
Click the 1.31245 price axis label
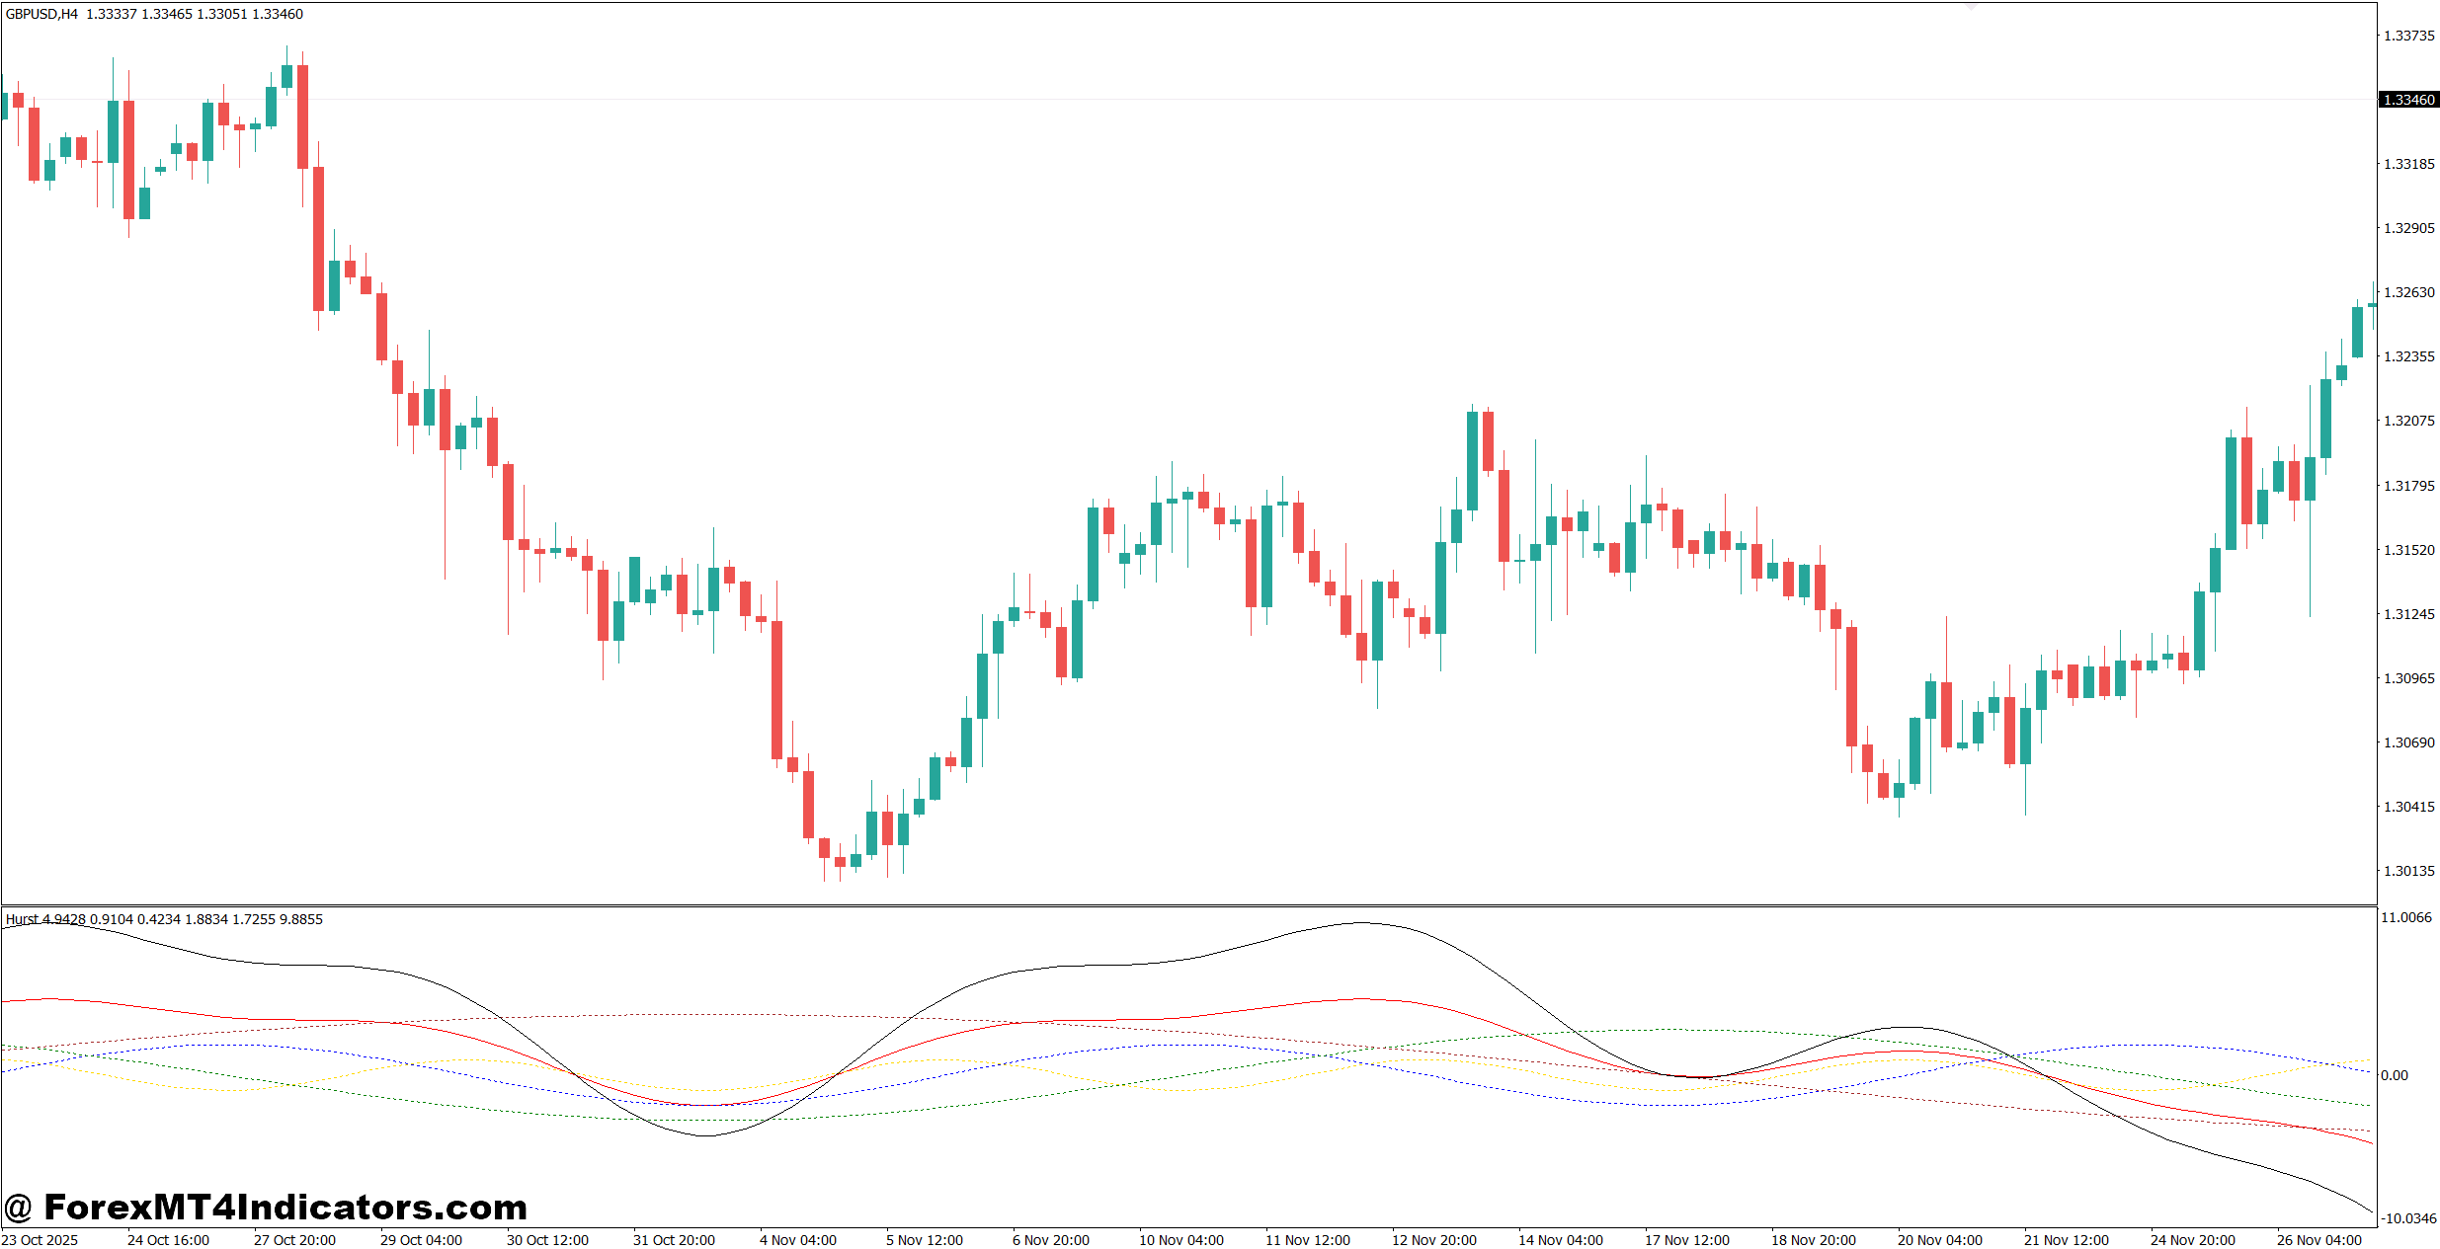[x=2409, y=614]
